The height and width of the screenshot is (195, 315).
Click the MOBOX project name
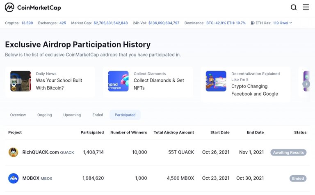point(31,178)
